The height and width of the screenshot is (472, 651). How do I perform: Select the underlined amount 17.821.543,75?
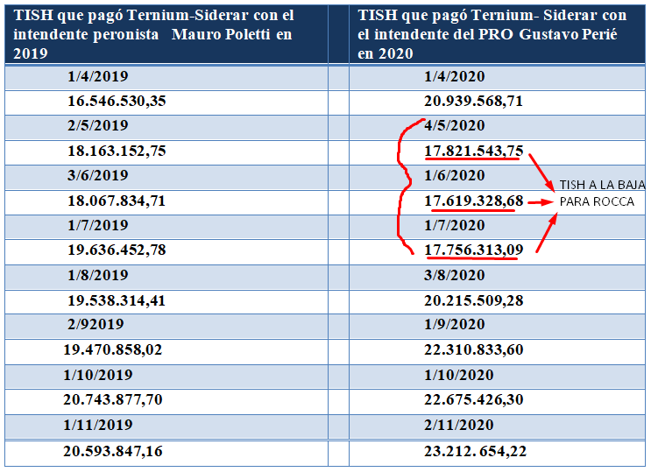click(473, 151)
